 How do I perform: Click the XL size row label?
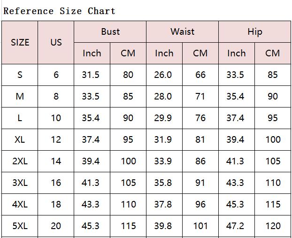coord(20,140)
